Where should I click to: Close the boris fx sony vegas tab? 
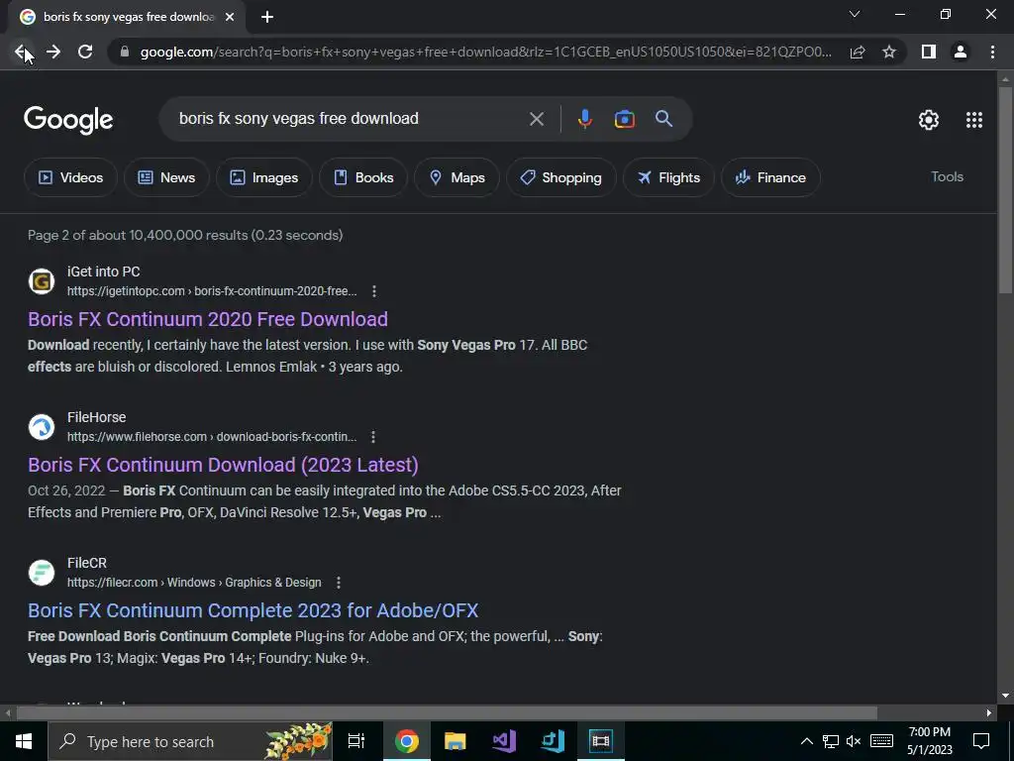[x=230, y=18]
